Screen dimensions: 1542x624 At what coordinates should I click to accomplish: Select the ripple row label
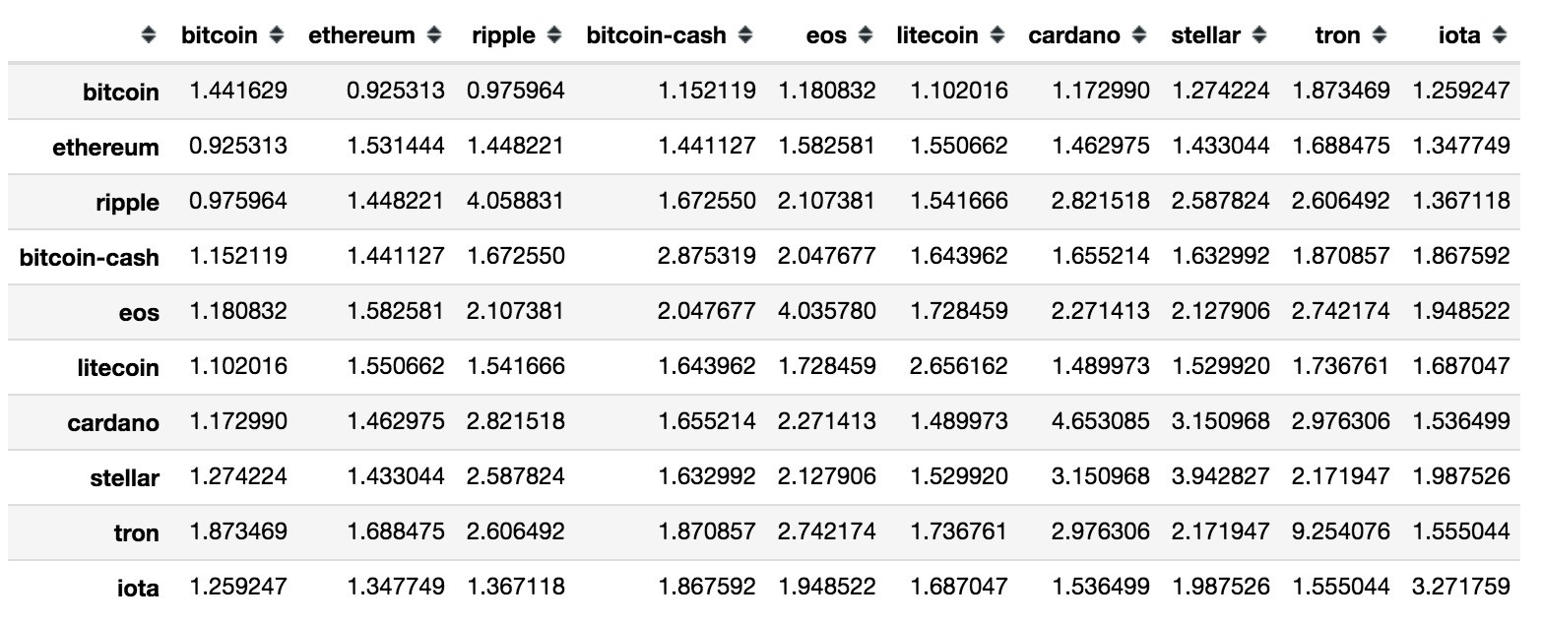coord(128,202)
